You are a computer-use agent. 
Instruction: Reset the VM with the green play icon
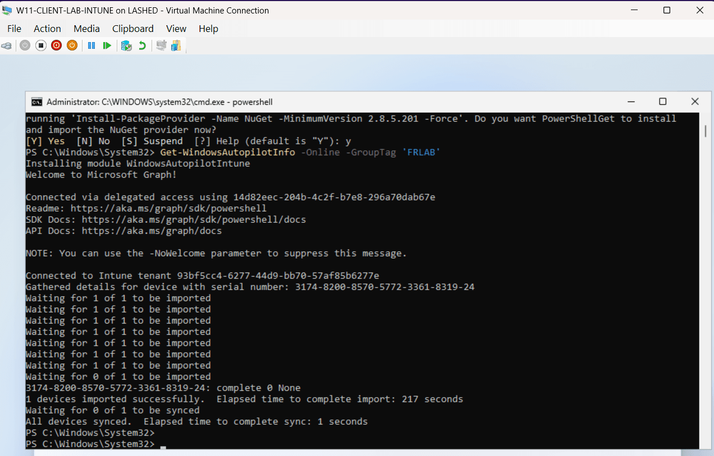coord(107,46)
